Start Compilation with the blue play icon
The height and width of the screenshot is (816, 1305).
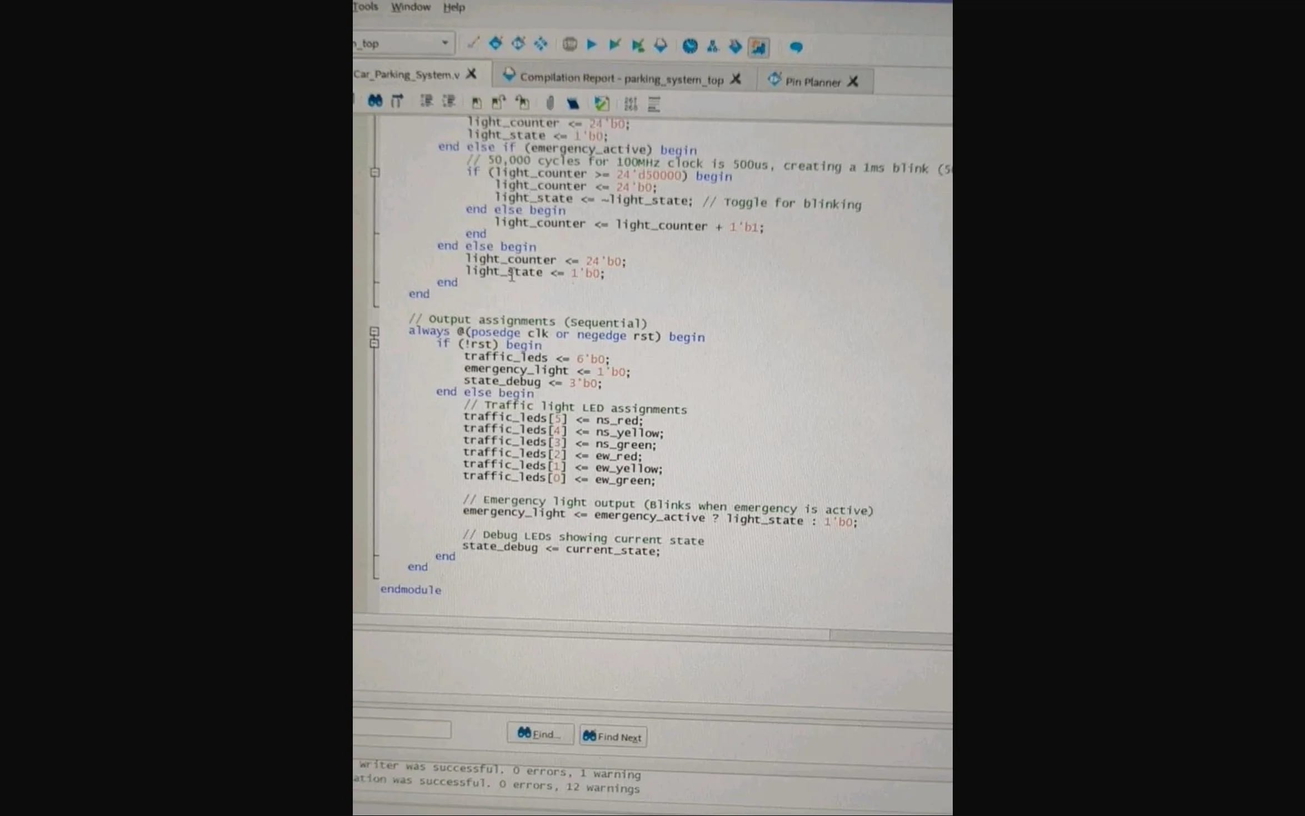pos(592,44)
